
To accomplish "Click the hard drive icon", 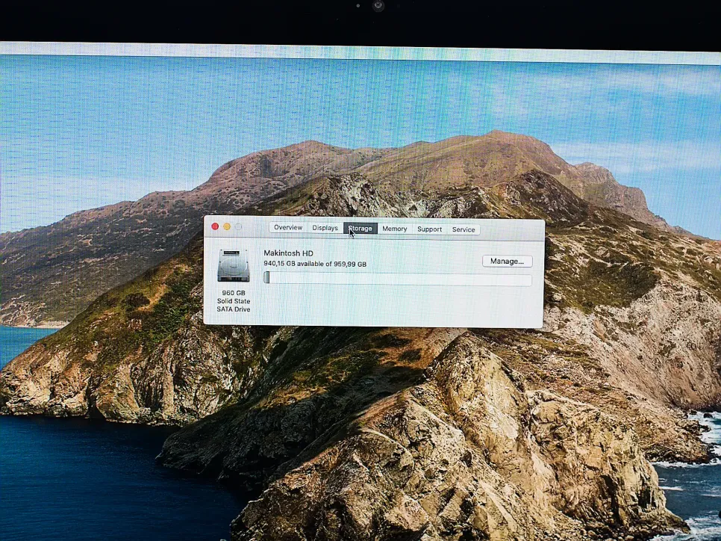I will 234,266.
